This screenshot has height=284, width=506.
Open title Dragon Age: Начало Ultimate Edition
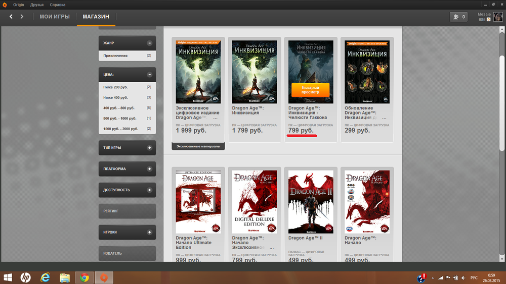(x=194, y=243)
